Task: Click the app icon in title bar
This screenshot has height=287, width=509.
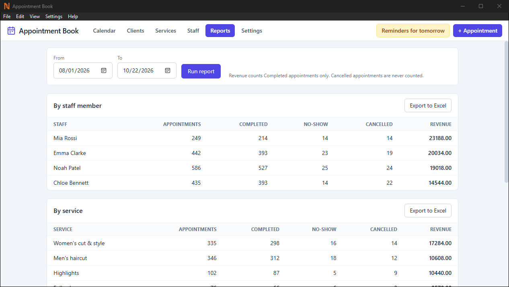Action: (6, 6)
